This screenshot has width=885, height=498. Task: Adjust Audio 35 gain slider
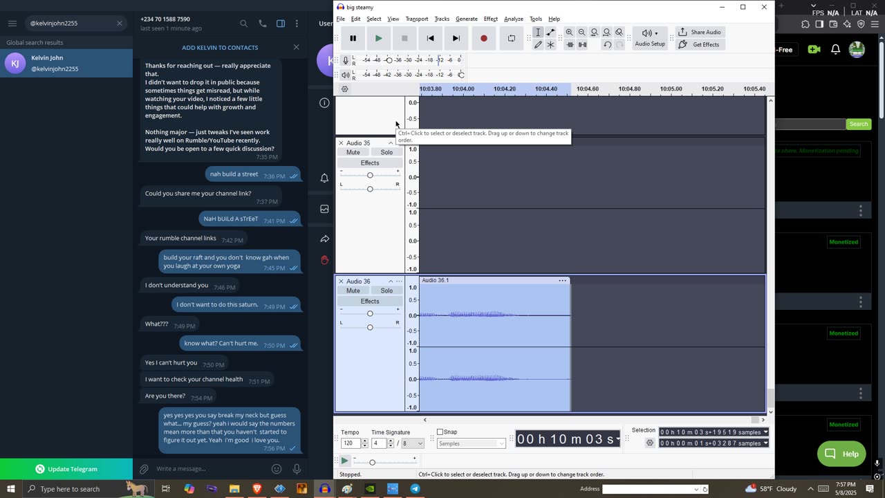click(x=370, y=175)
